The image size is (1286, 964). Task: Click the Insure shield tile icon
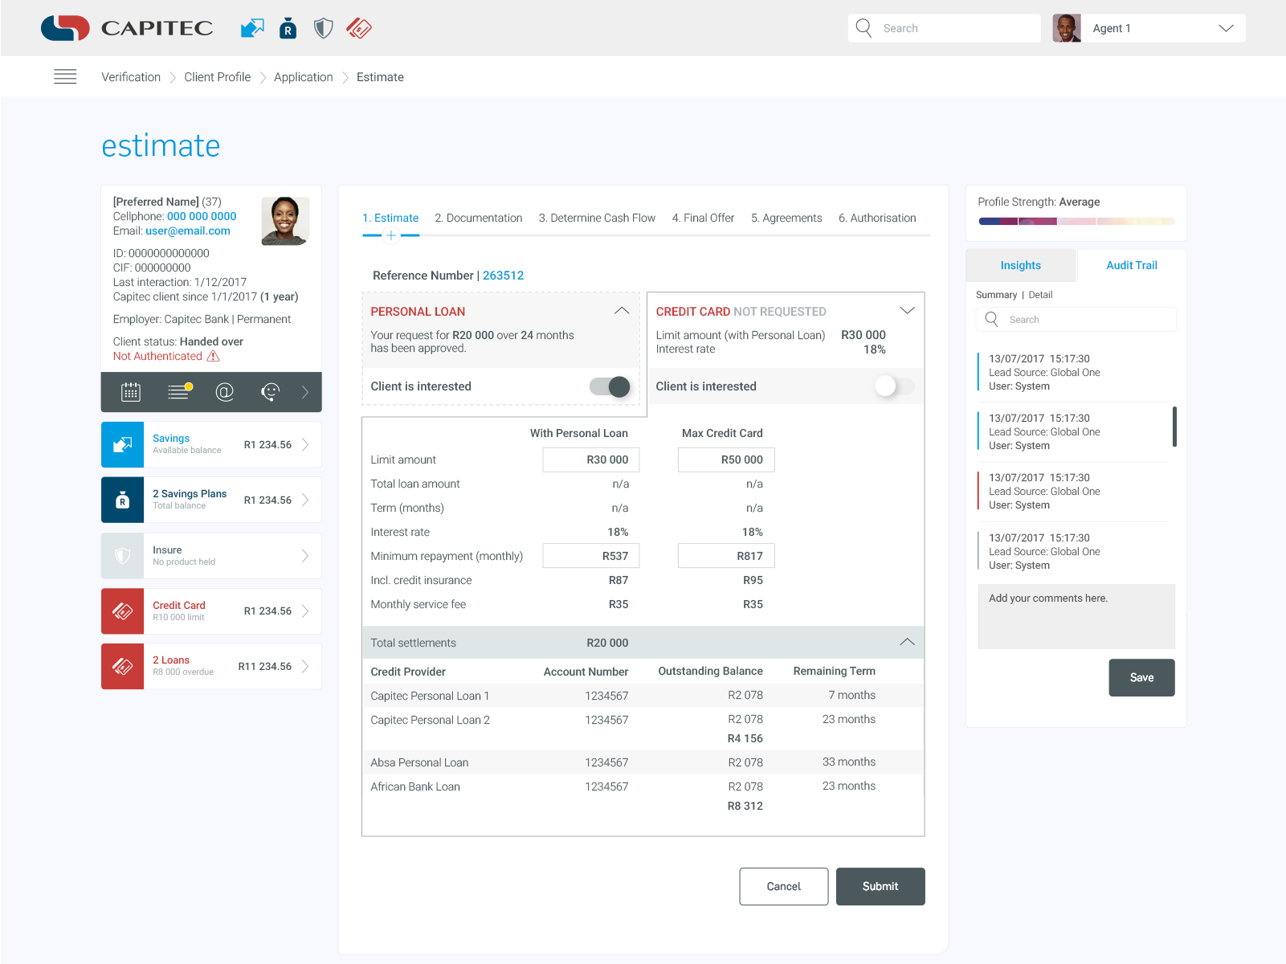[122, 555]
